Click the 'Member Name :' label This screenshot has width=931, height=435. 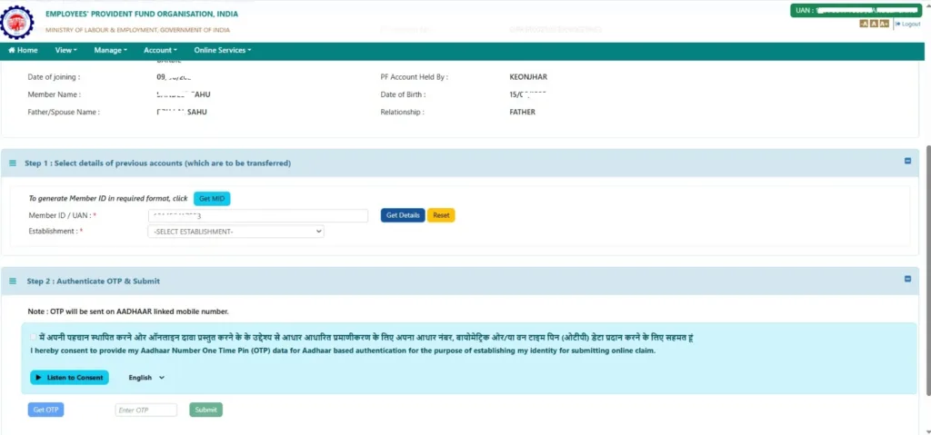[x=54, y=94]
